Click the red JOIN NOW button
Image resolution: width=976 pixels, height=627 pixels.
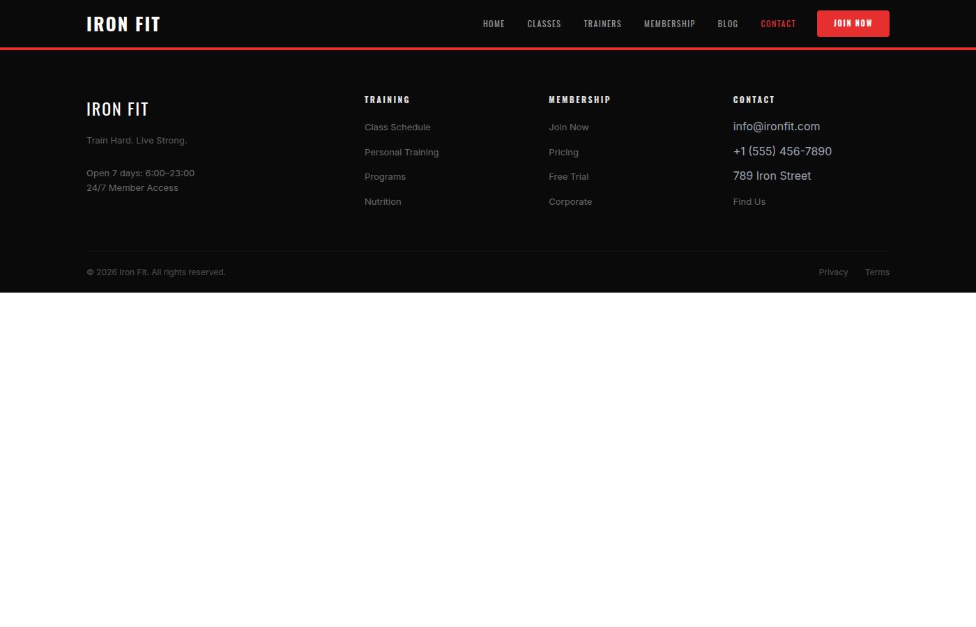tap(853, 24)
